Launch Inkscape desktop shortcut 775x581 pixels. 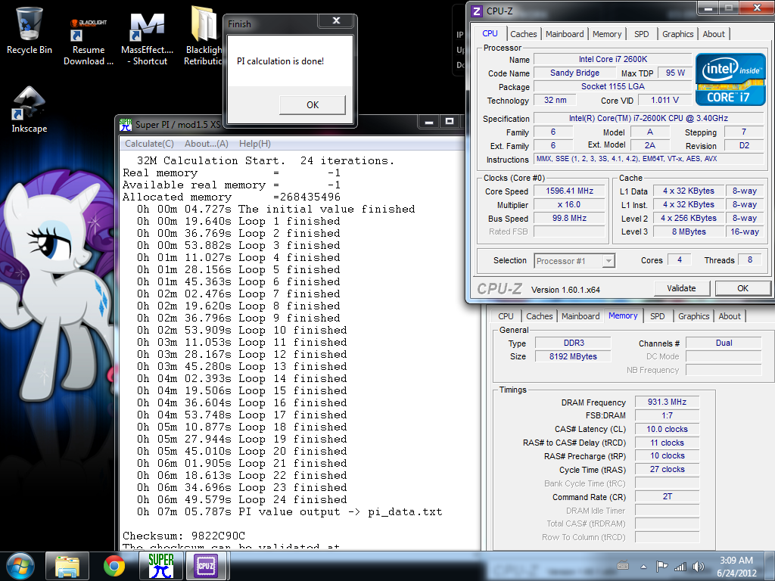point(30,110)
